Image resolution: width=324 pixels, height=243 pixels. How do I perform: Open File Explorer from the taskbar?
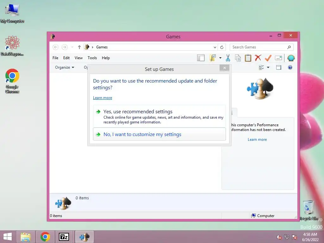[25, 237]
